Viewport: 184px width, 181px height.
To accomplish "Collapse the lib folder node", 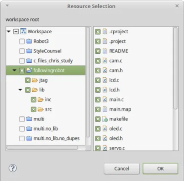I will [20, 90].
